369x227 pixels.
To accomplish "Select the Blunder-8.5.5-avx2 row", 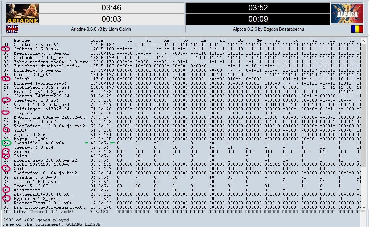I will click(x=182, y=70).
